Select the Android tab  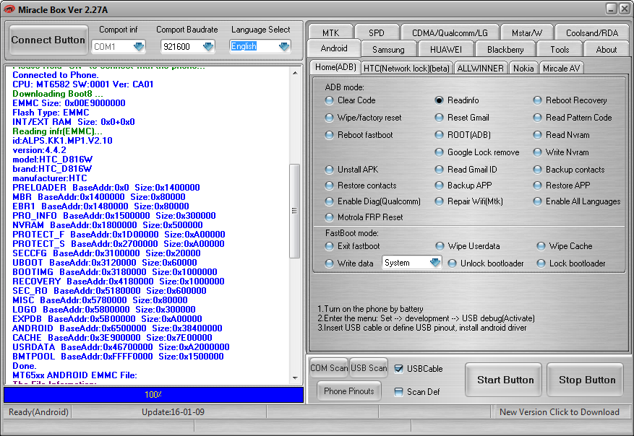(x=334, y=48)
